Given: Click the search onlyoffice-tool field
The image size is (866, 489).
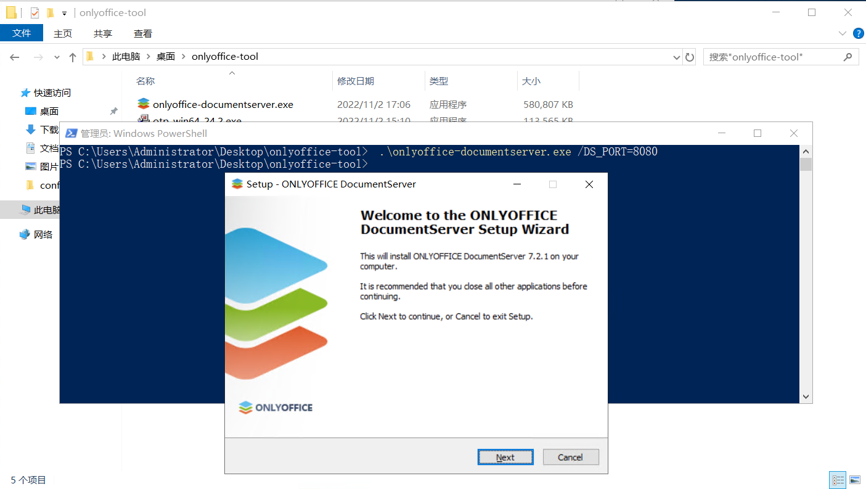Looking at the screenshot, I should [x=781, y=57].
